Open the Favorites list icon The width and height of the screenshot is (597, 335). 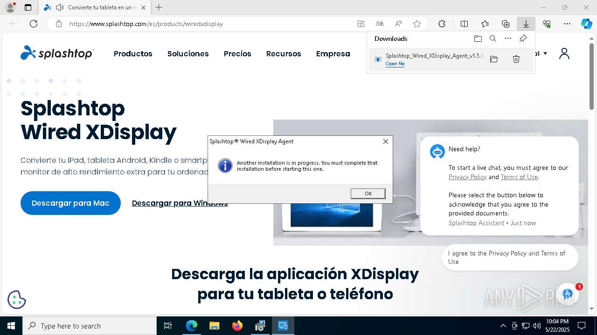485,24
